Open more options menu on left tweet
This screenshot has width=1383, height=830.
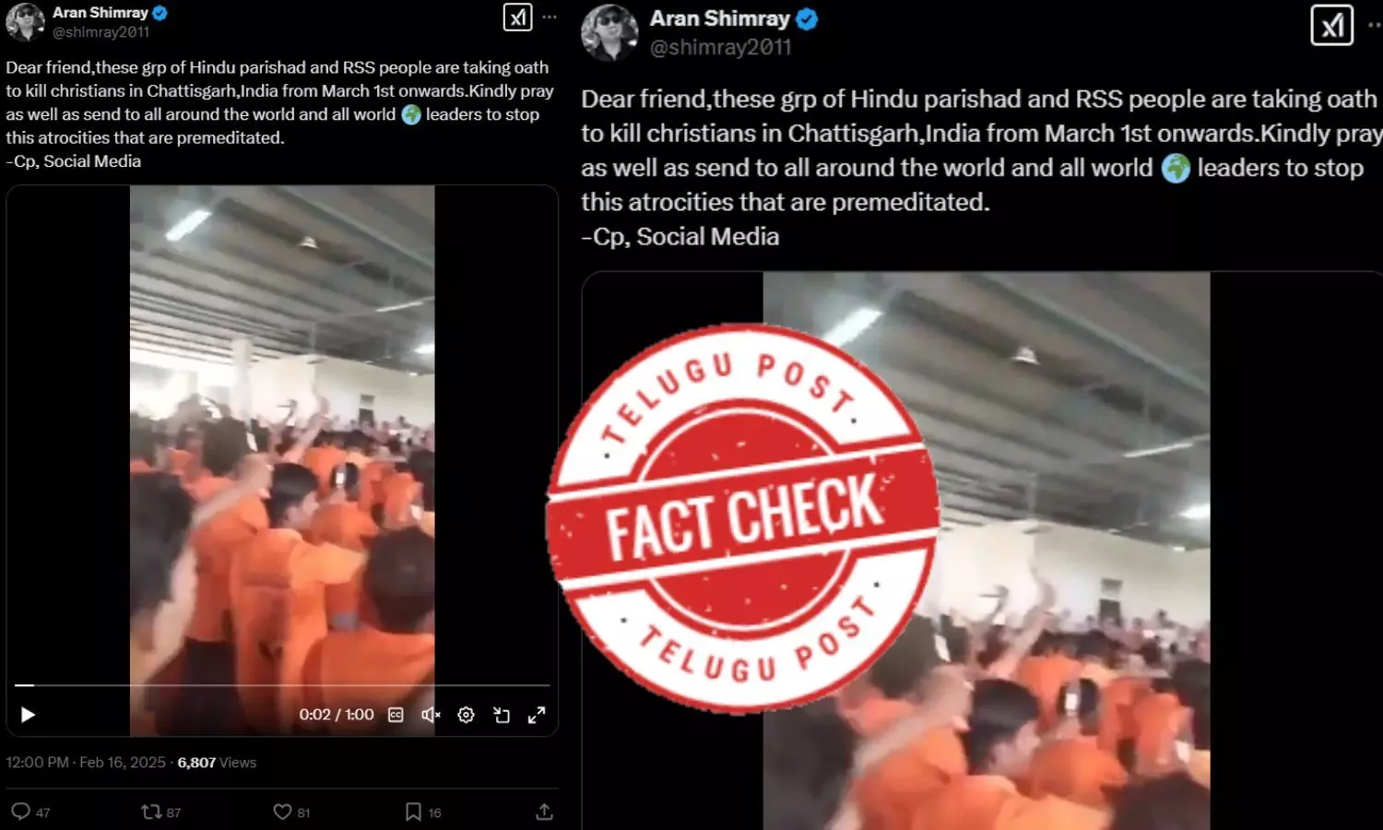(550, 18)
